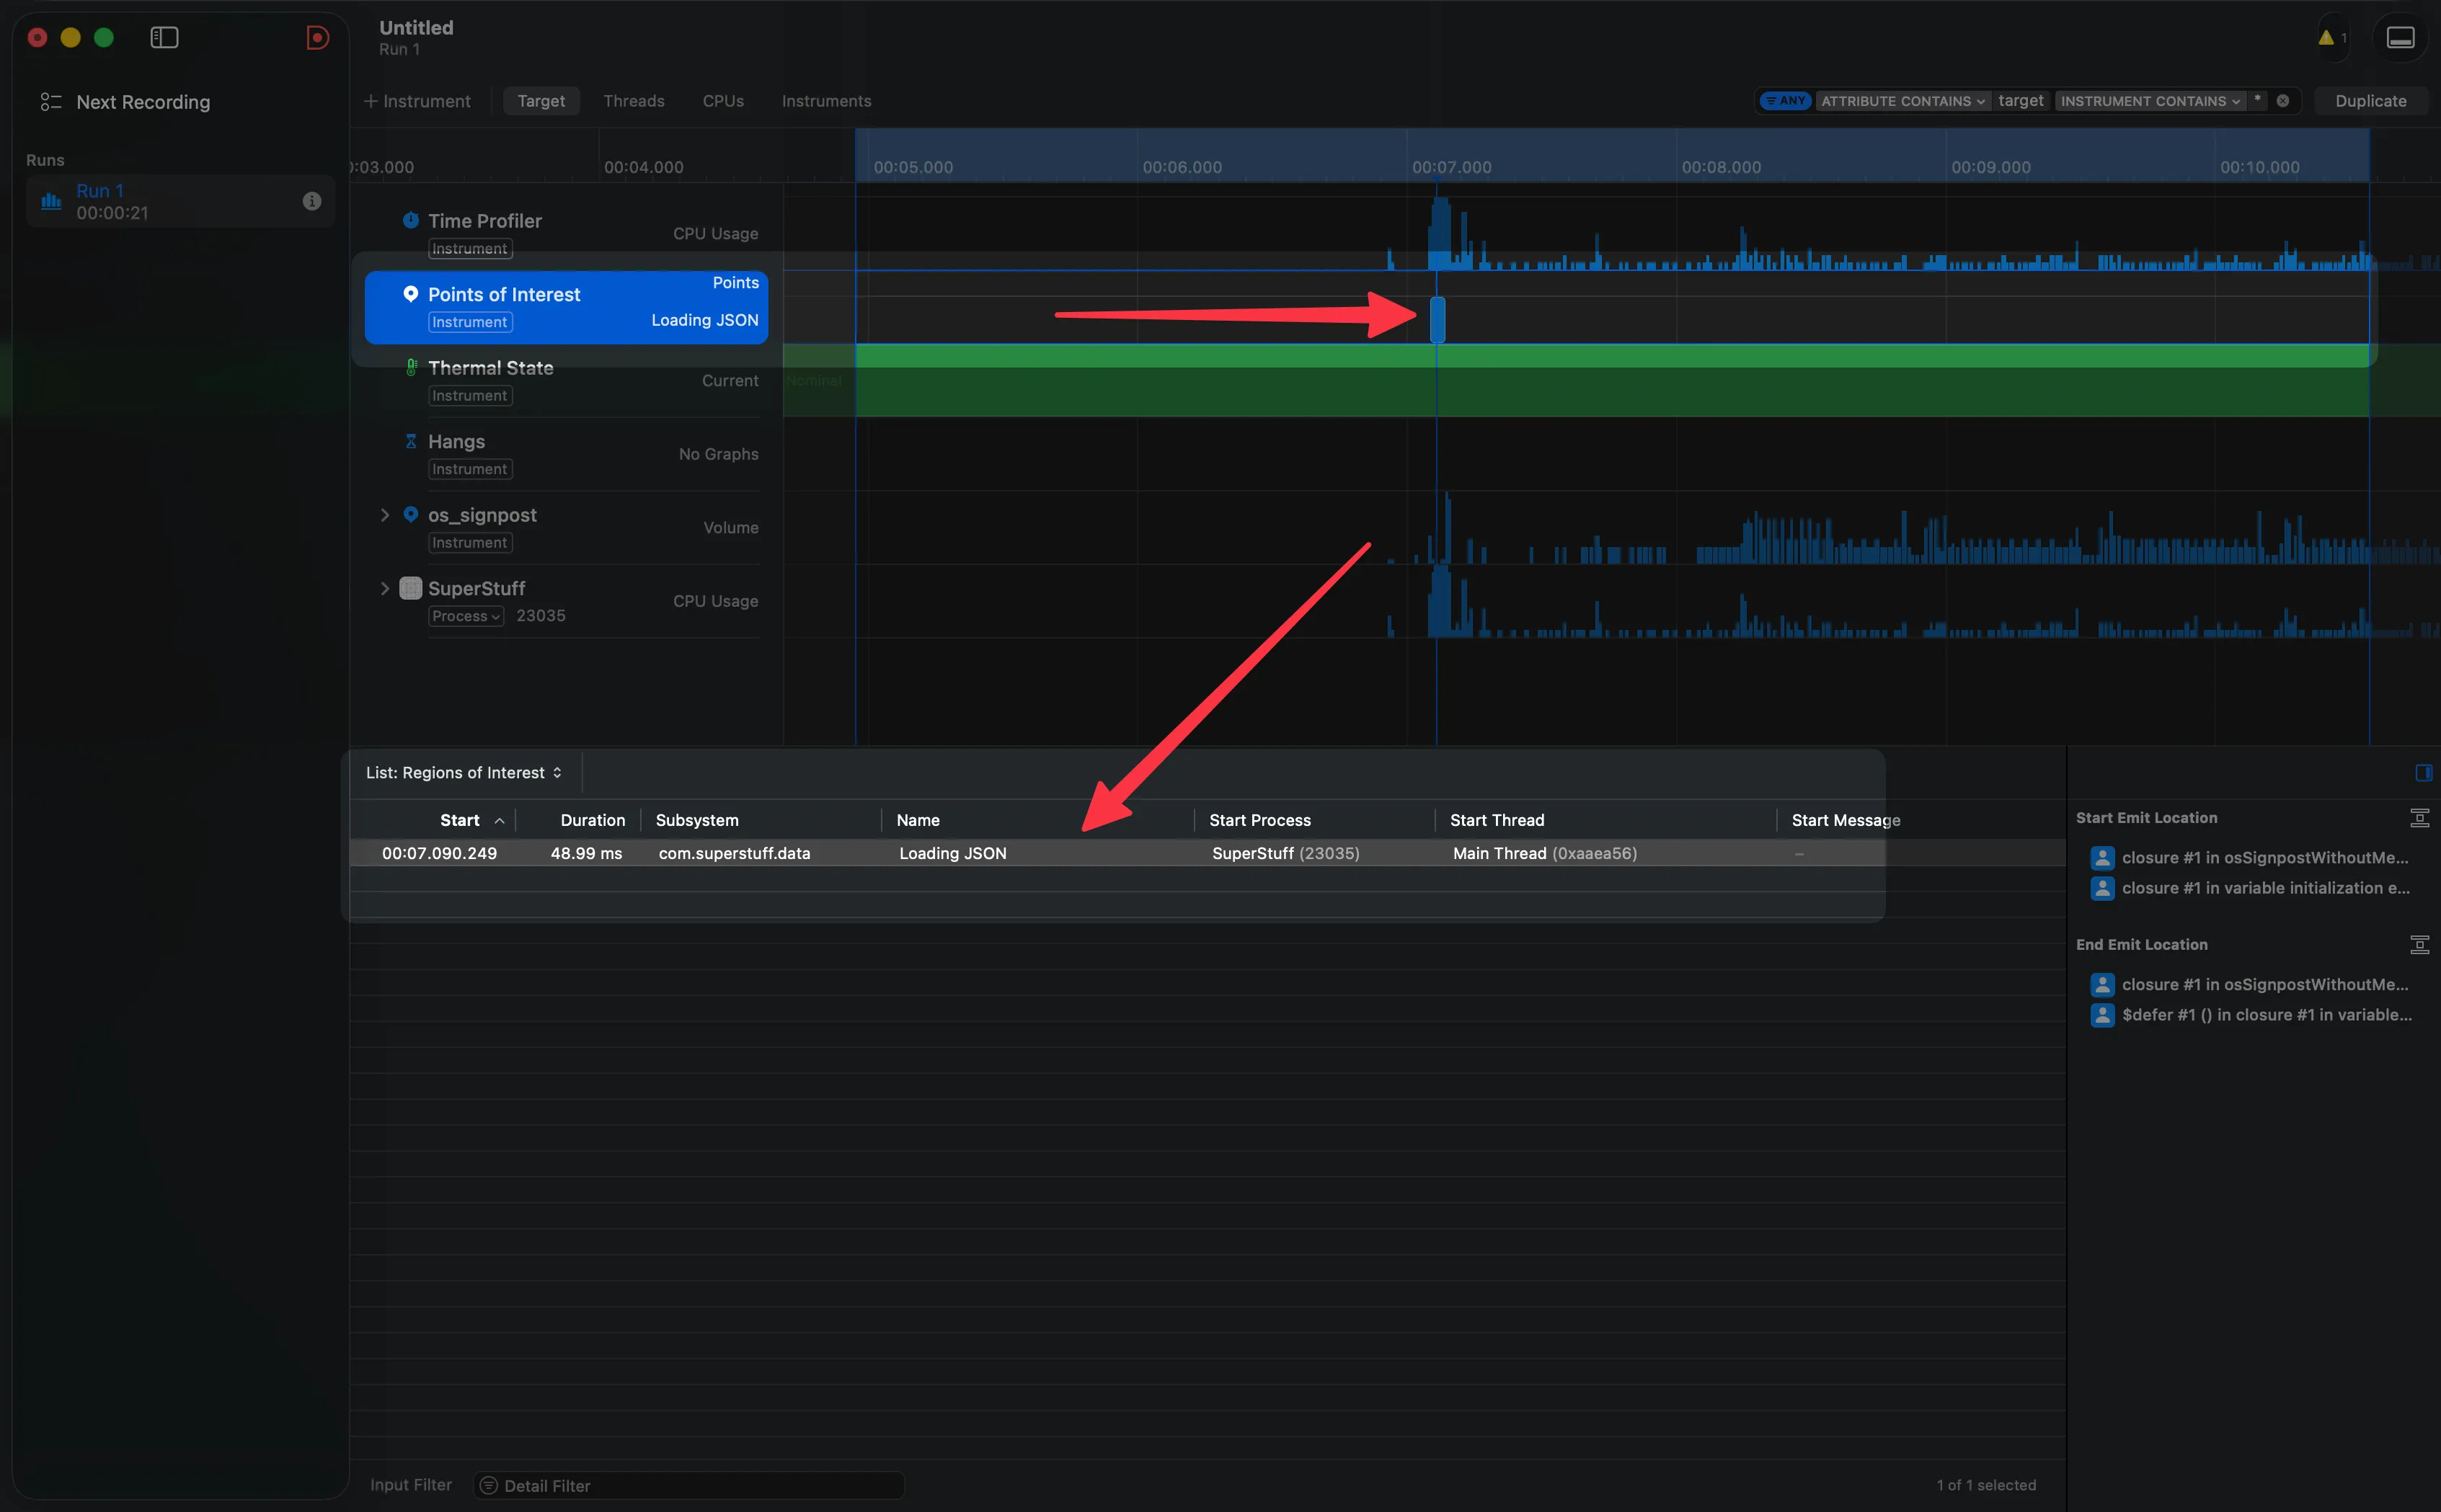The height and width of the screenshot is (1512, 2441).
Task: Select the Loading JSON row in the list
Action: pyautogui.click(x=950, y=853)
